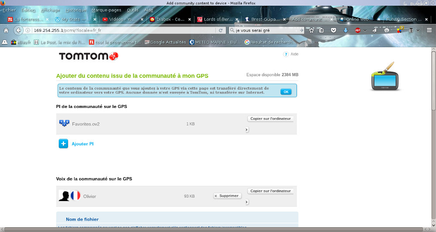Open the Résultat de recherch... bookmark

[x=270, y=42]
